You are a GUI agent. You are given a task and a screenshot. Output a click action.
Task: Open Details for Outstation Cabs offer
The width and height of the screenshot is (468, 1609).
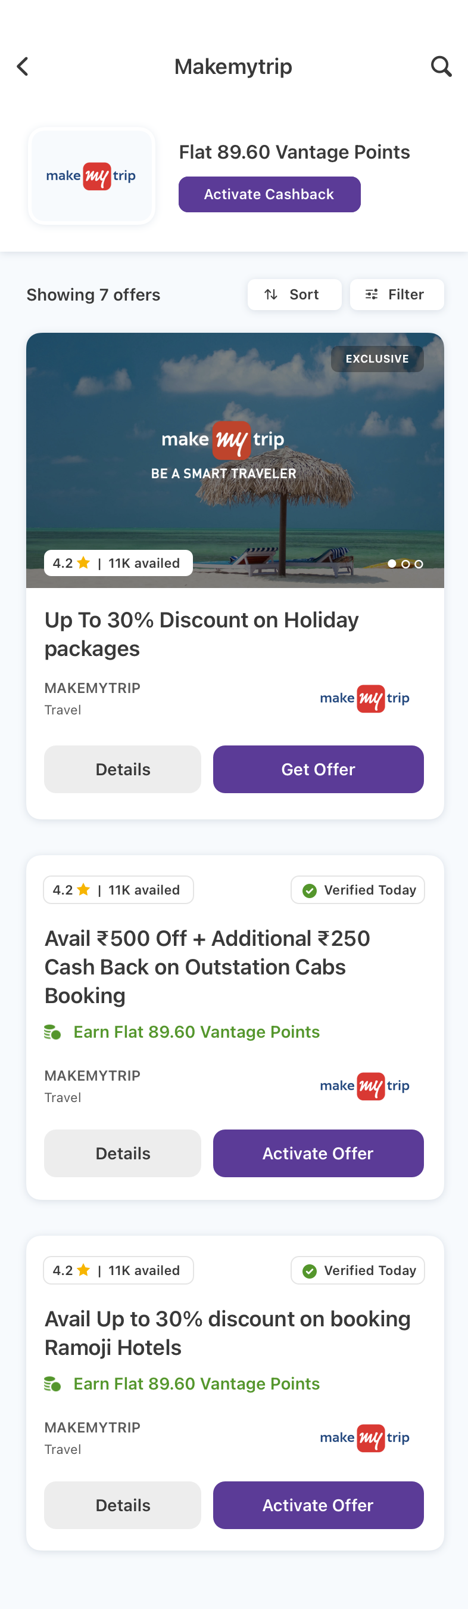[x=122, y=1153]
